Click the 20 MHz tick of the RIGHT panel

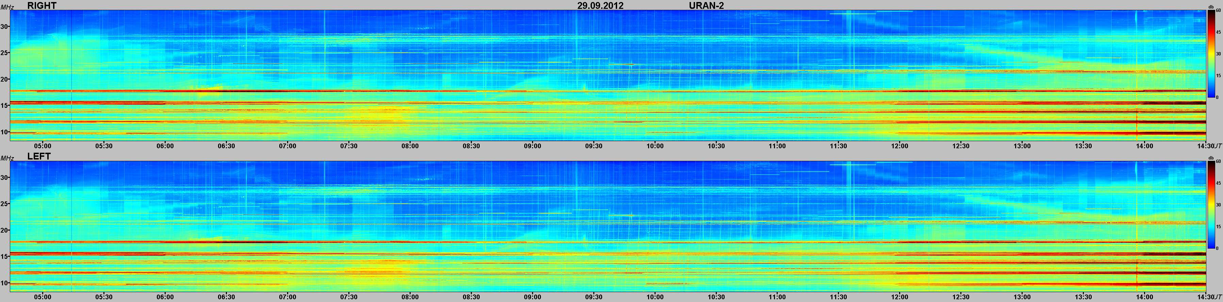[x=5, y=79]
